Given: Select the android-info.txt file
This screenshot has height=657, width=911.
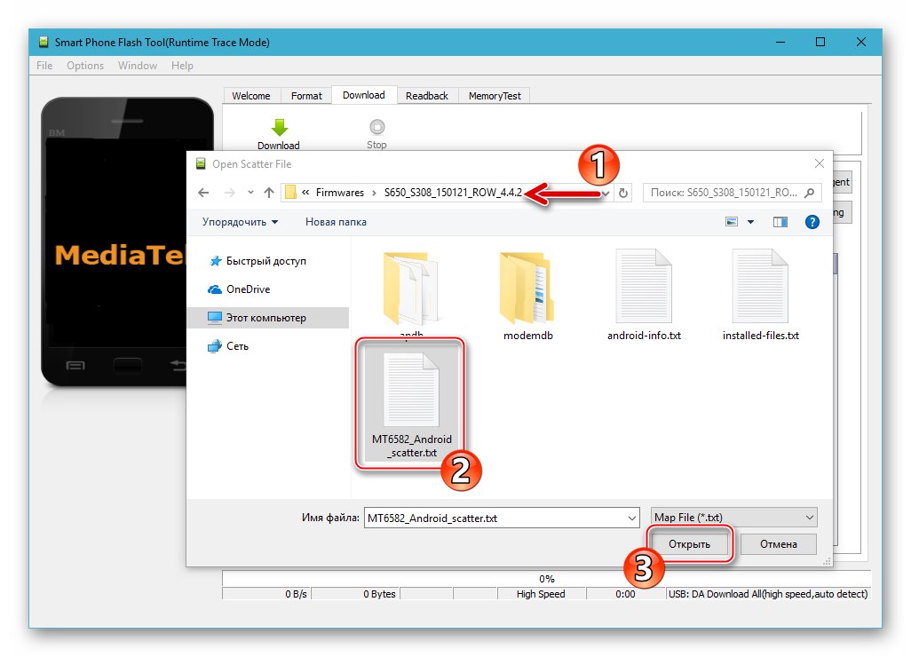Looking at the screenshot, I should coord(644,296).
